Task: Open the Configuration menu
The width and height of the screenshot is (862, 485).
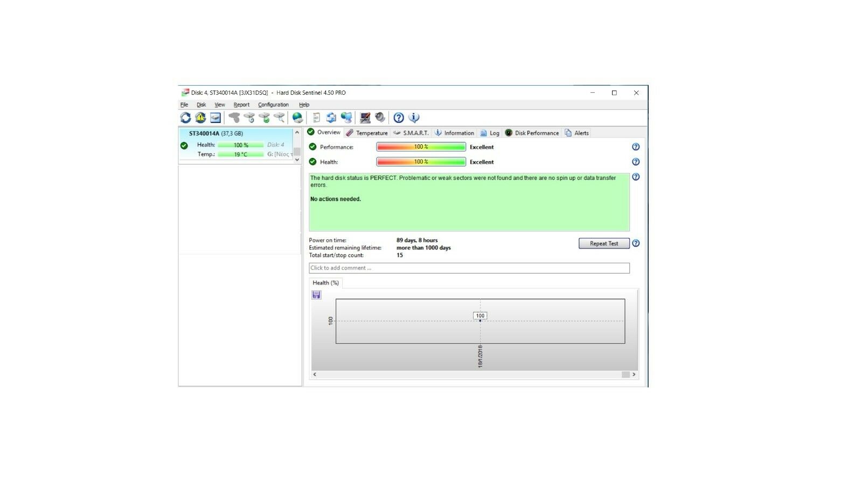Action: (273, 105)
